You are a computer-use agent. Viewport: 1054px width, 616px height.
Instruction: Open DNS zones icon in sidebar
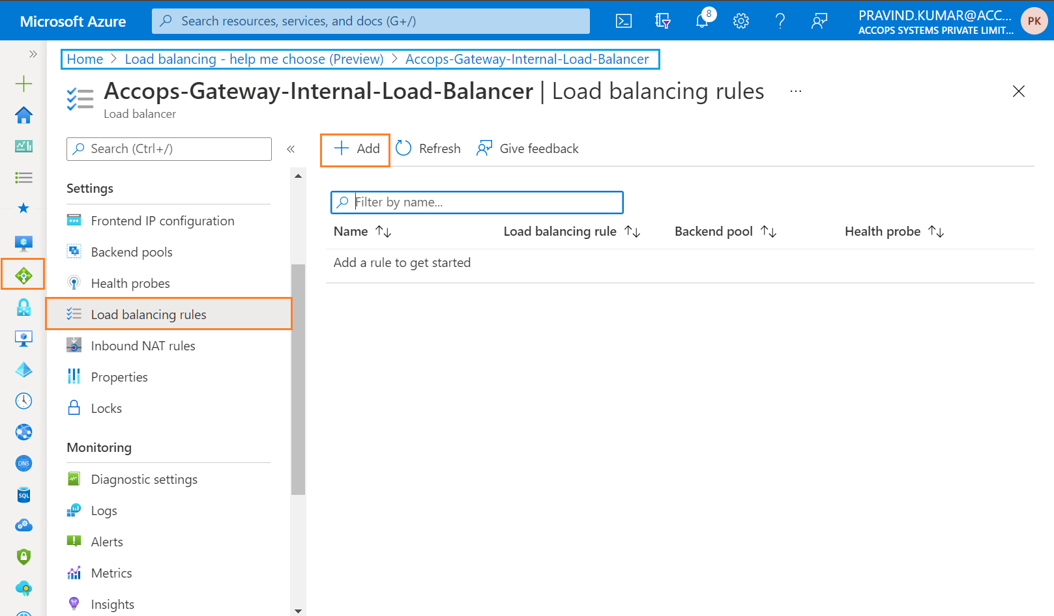pyautogui.click(x=23, y=463)
